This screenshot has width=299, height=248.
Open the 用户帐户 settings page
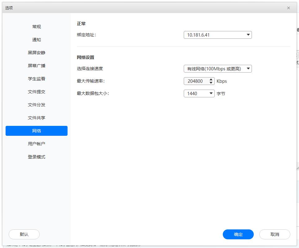pyautogui.click(x=37, y=144)
